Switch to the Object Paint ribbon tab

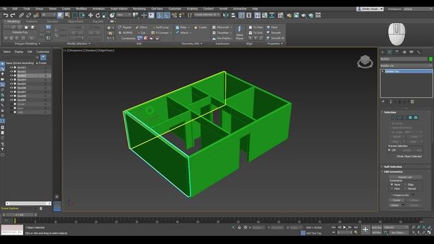[75, 21]
